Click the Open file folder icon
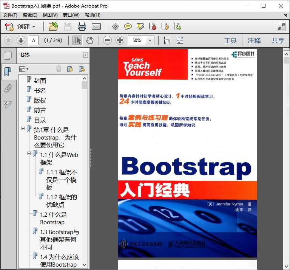290x270 pixels. coord(53,26)
